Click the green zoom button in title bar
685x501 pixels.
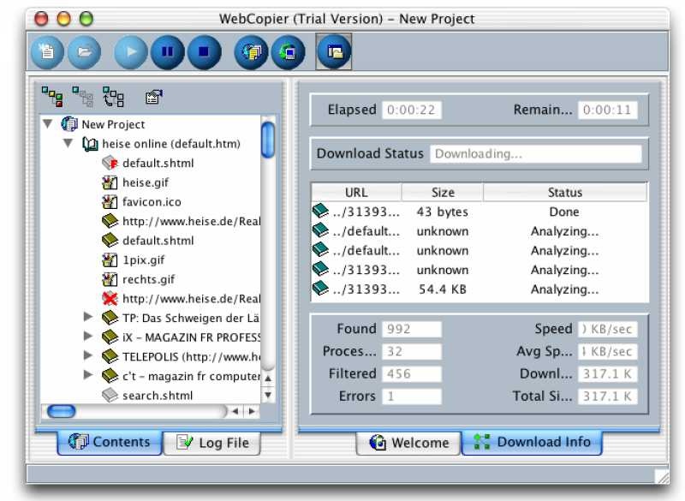click(x=86, y=19)
